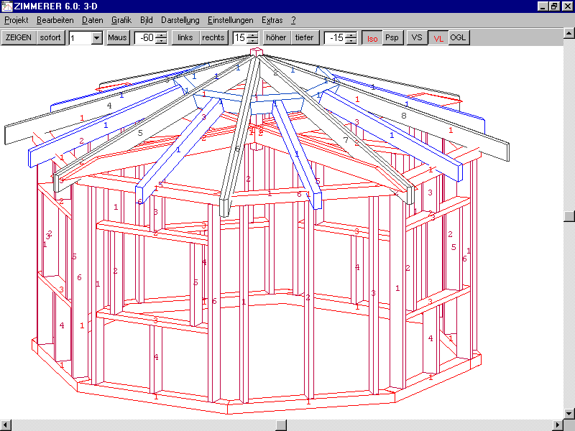Open the Darstellung menu
Image resolution: width=575 pixels, height=431 pixels.
click(x=180, y=20)
